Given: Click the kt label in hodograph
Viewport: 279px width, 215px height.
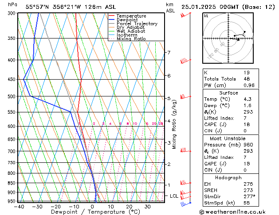Looking at the screenshot, I should click(206, 16).
